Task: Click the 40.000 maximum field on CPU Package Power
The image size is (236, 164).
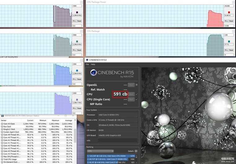Action: tap(229, 6)
